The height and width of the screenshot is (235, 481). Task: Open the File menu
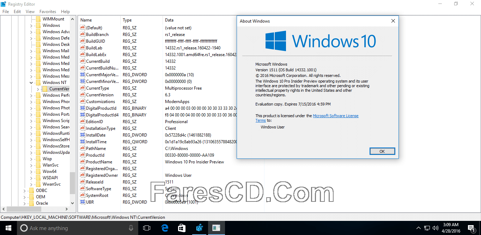[6, 12]
